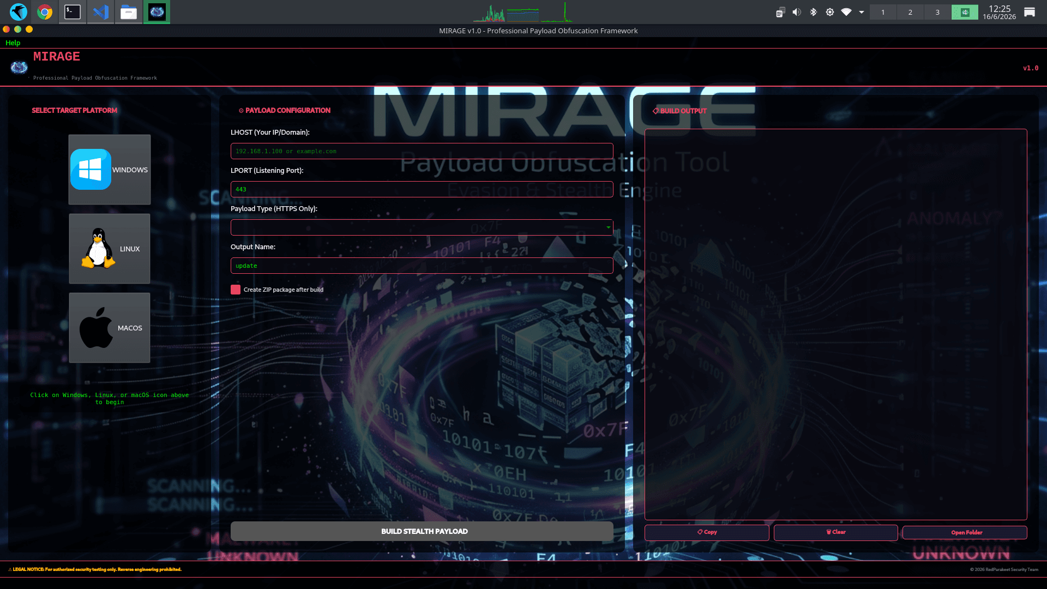Image resolution: width=1047 pixels, height=589 pixels.
Task: Click the MIRAGE taskbar window icon
Action: [157, 12]
